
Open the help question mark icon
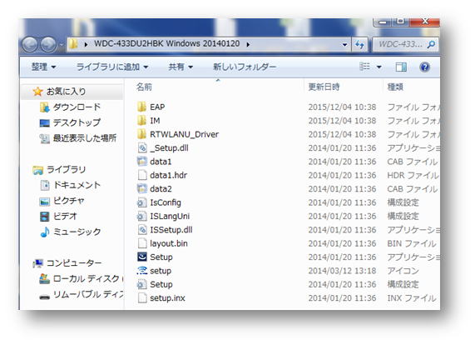425,67
